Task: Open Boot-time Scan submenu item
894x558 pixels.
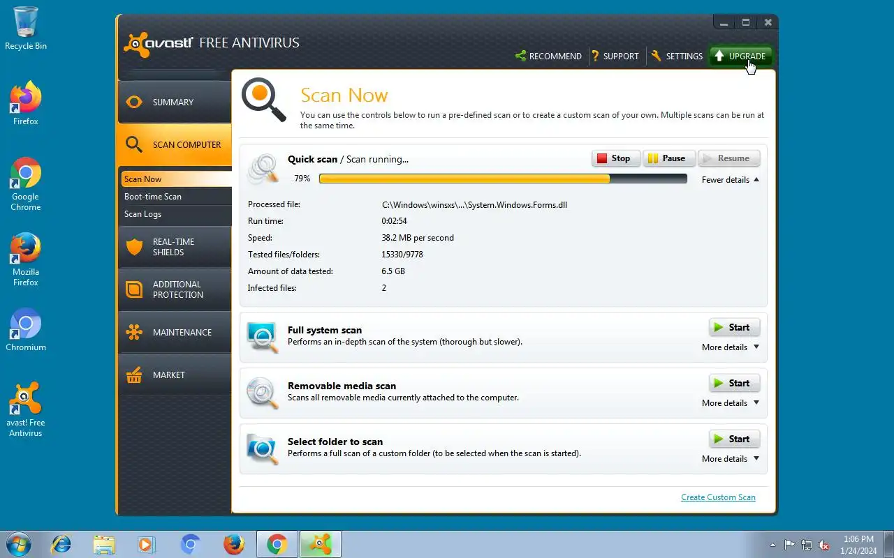Action: coord(176,197)
